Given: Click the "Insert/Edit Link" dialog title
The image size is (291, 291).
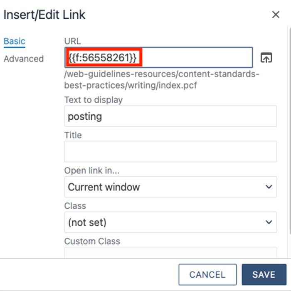Looking at the screenshot, I should point(44,15).
